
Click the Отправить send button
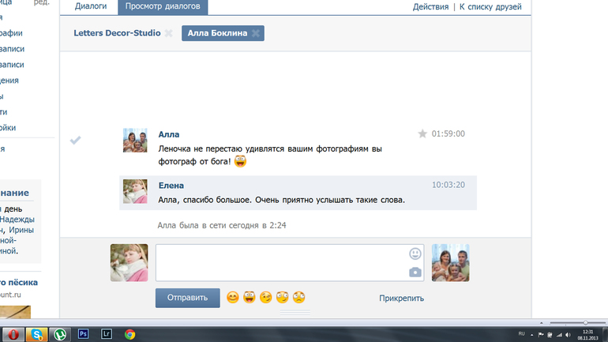188,298
